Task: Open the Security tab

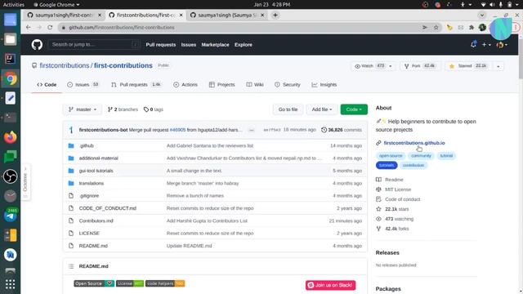Action: [288, 85]
